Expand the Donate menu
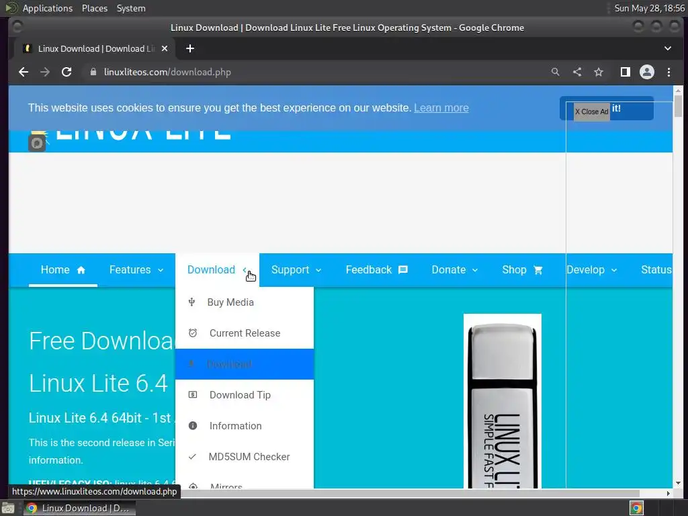This screenshot has height=516, width=688. (455, 270)
